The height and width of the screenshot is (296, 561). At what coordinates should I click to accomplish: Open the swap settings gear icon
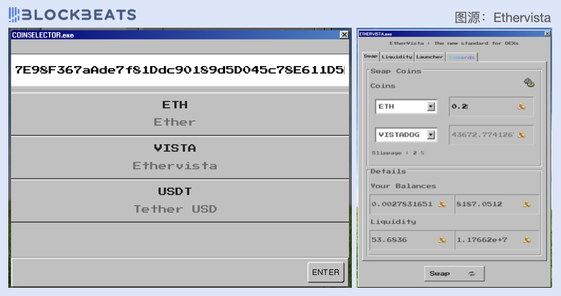[529, 83]
